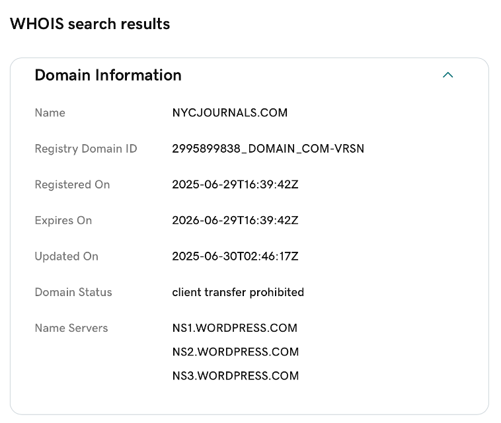Viewport: 501px width, 423px height.
Task: Click the Updated On label
Action: point(66,256)
